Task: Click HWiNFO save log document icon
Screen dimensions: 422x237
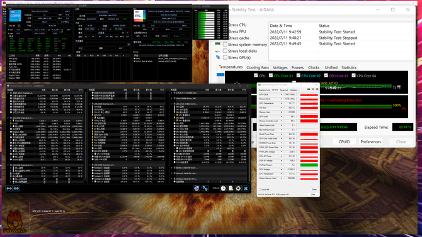Action: 231,189
